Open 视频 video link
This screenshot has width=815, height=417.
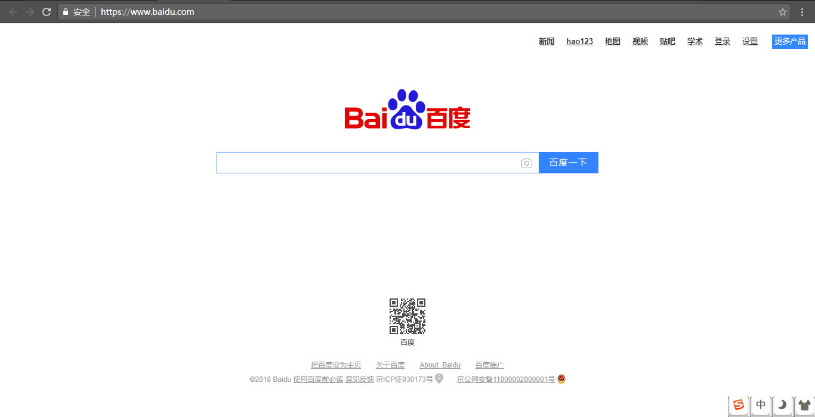tap(640, 41)
